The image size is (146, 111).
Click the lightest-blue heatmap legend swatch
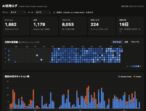coord(138,66)
